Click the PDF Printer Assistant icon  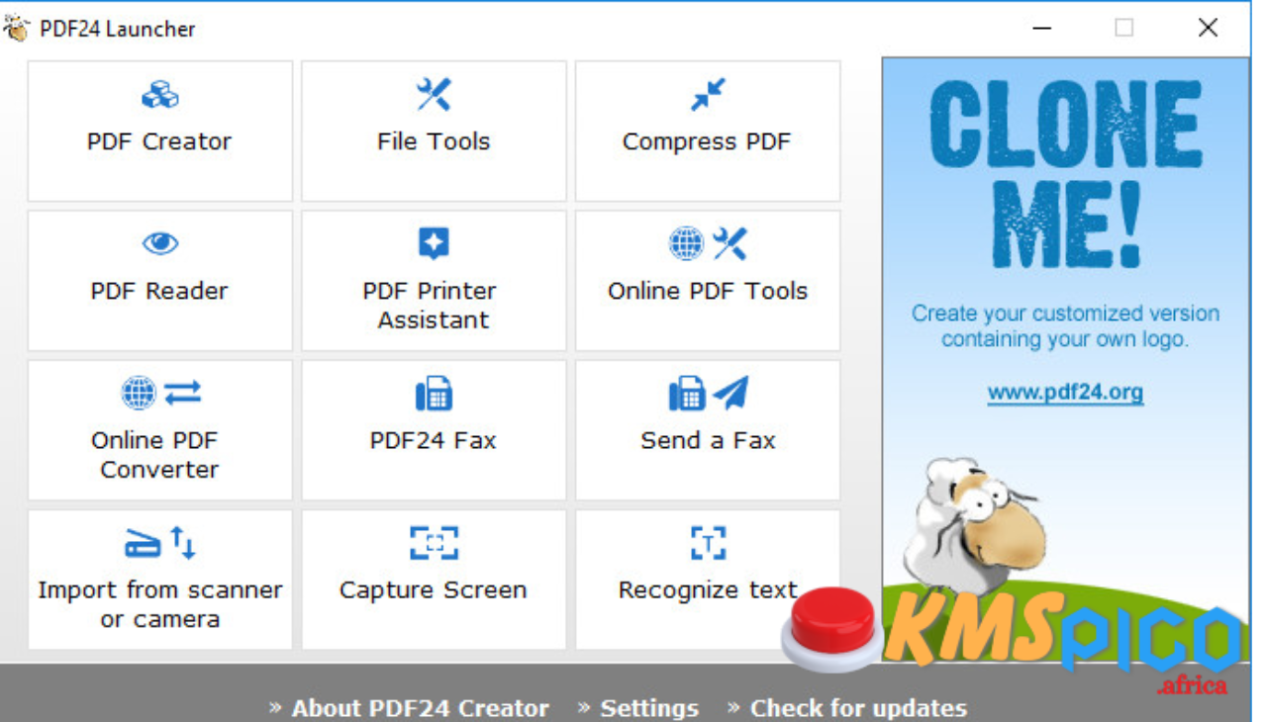point(434,243)
